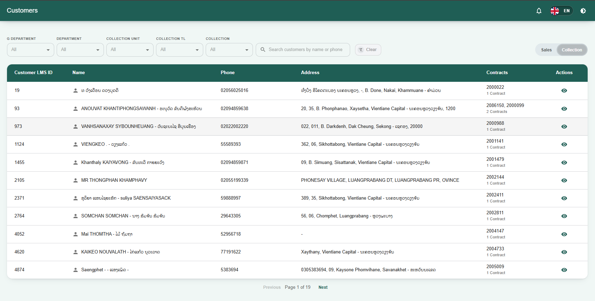
Task: Click the Name column header
Action: tap(79, 73)
